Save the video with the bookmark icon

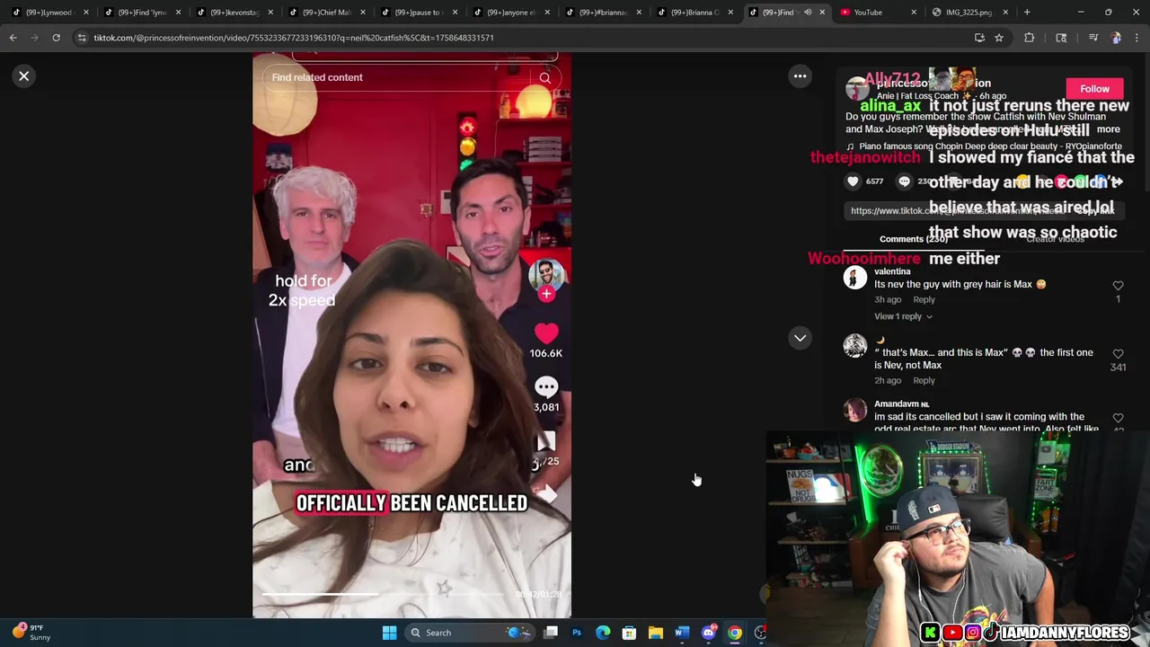click(546, 441)
